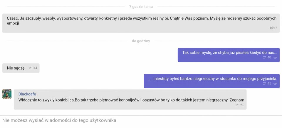This screenshot has height=128, width=282.
Task: Click the word 'emocji' in the first message
Action: click(x=13, y=23)
